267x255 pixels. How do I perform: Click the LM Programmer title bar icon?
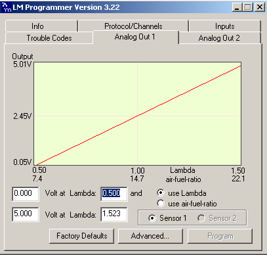click(x=7, y=7)
